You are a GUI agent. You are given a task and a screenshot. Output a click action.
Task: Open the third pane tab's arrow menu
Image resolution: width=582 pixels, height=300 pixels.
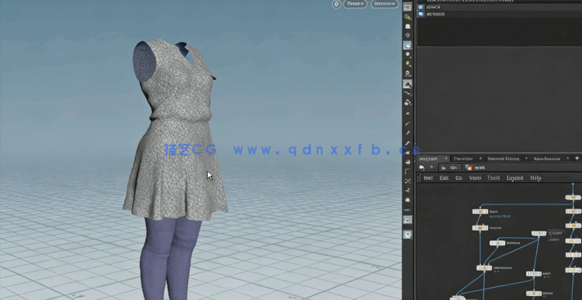tap(526, 159)
